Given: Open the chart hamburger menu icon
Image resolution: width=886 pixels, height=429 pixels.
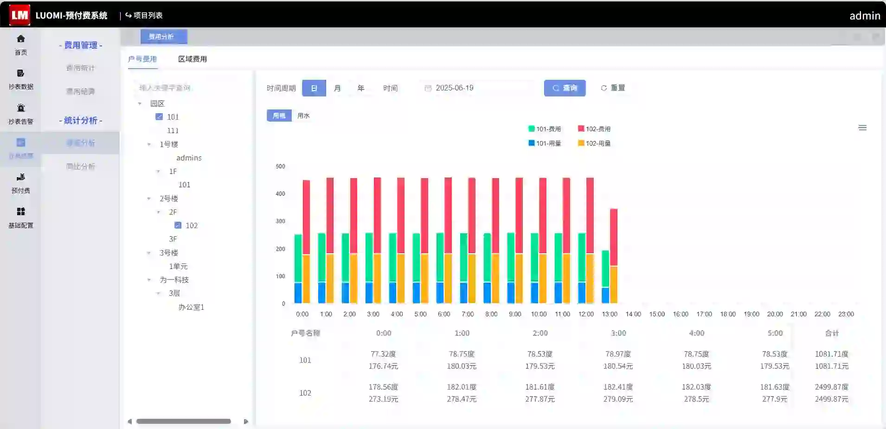Looking at the screenshot, I should click(x=862, y=128).
